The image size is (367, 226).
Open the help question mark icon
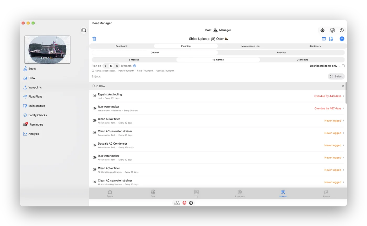click(342, 30)
